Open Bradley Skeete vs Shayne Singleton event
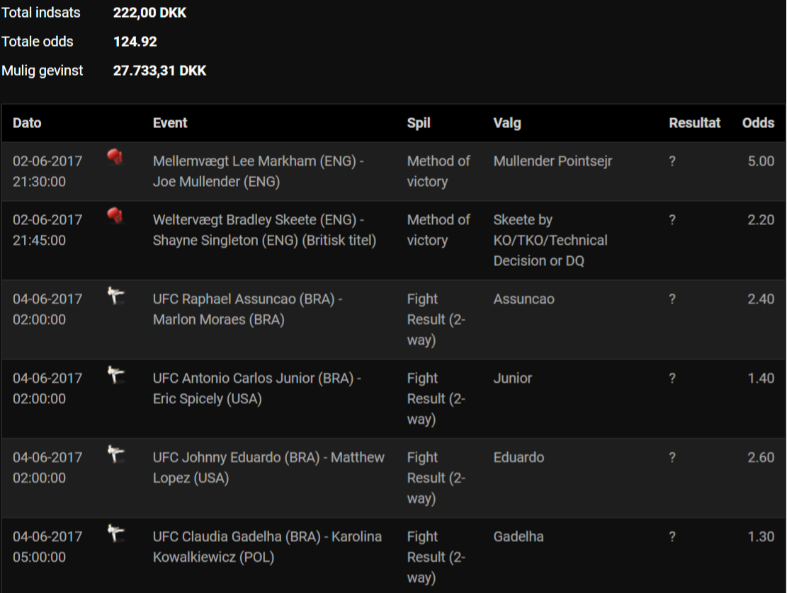Image resolution: width=787 pixels, height=593 pixels. pos(264,230)
